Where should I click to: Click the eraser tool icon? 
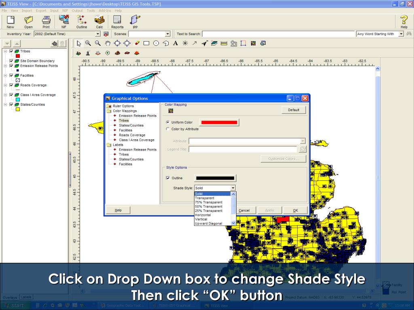[x=137, y=43]
